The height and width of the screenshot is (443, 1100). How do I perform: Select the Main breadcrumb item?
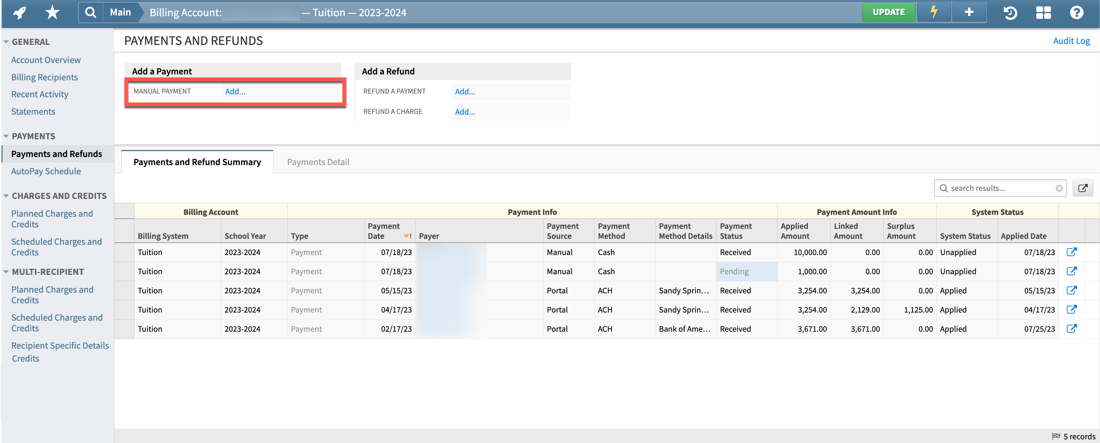(x=120, y=13)
